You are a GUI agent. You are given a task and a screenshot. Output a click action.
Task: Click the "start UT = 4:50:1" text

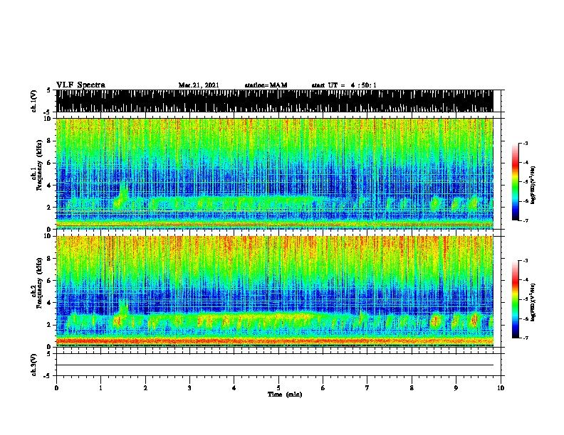(x=344, y=85)
